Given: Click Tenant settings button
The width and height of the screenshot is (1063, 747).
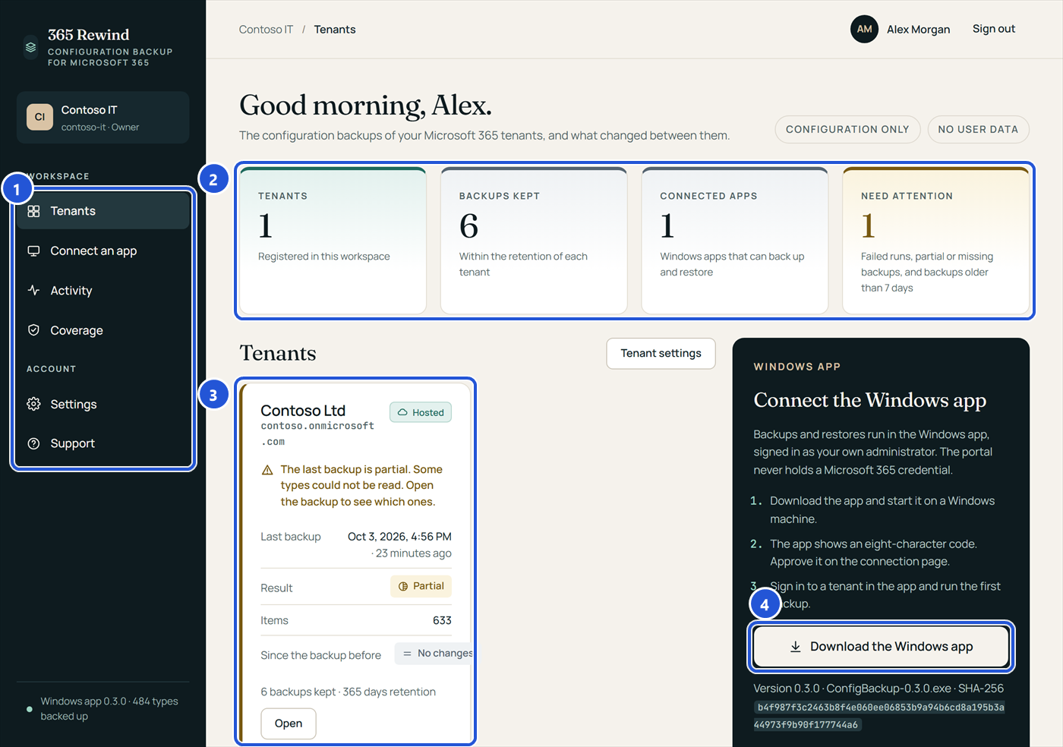Looking at the screenshot, I should click(661, 354).
